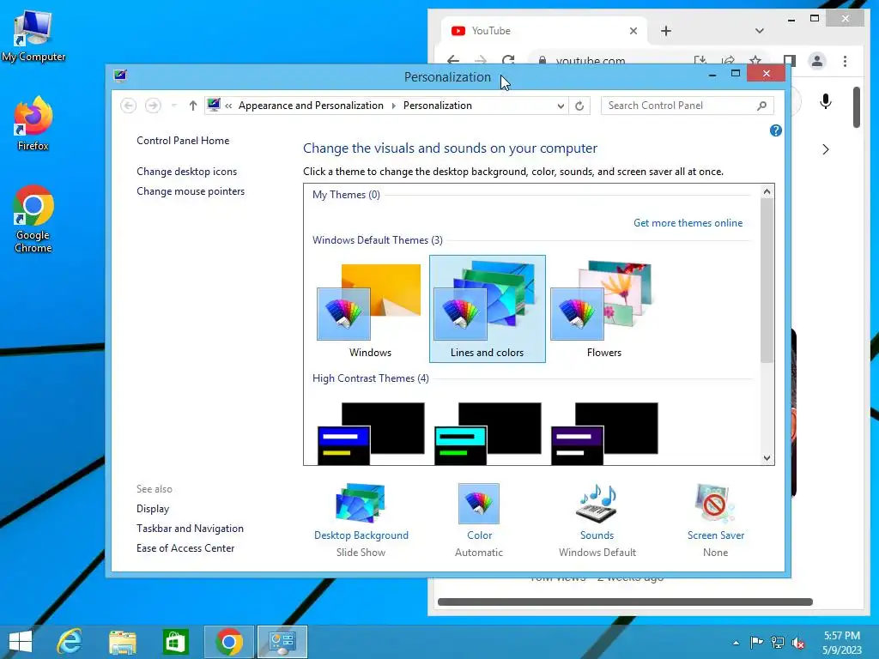Click the themes list scrollbar thumb

coord(767,281)
